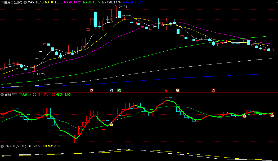Click the 多占优: 4.05 value
The image size is (278, 161).
tap(46, 95)
